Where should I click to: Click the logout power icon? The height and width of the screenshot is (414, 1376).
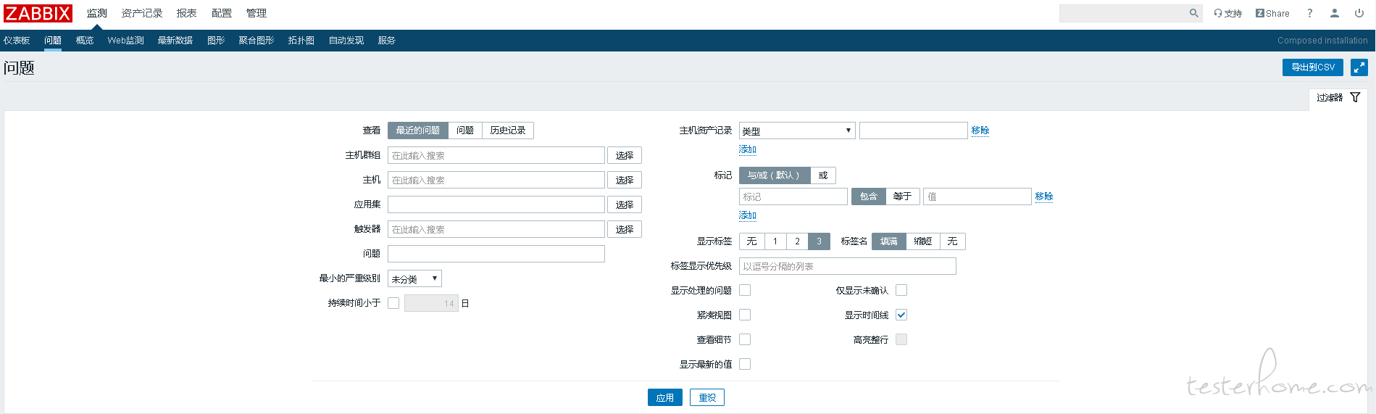1359,13
